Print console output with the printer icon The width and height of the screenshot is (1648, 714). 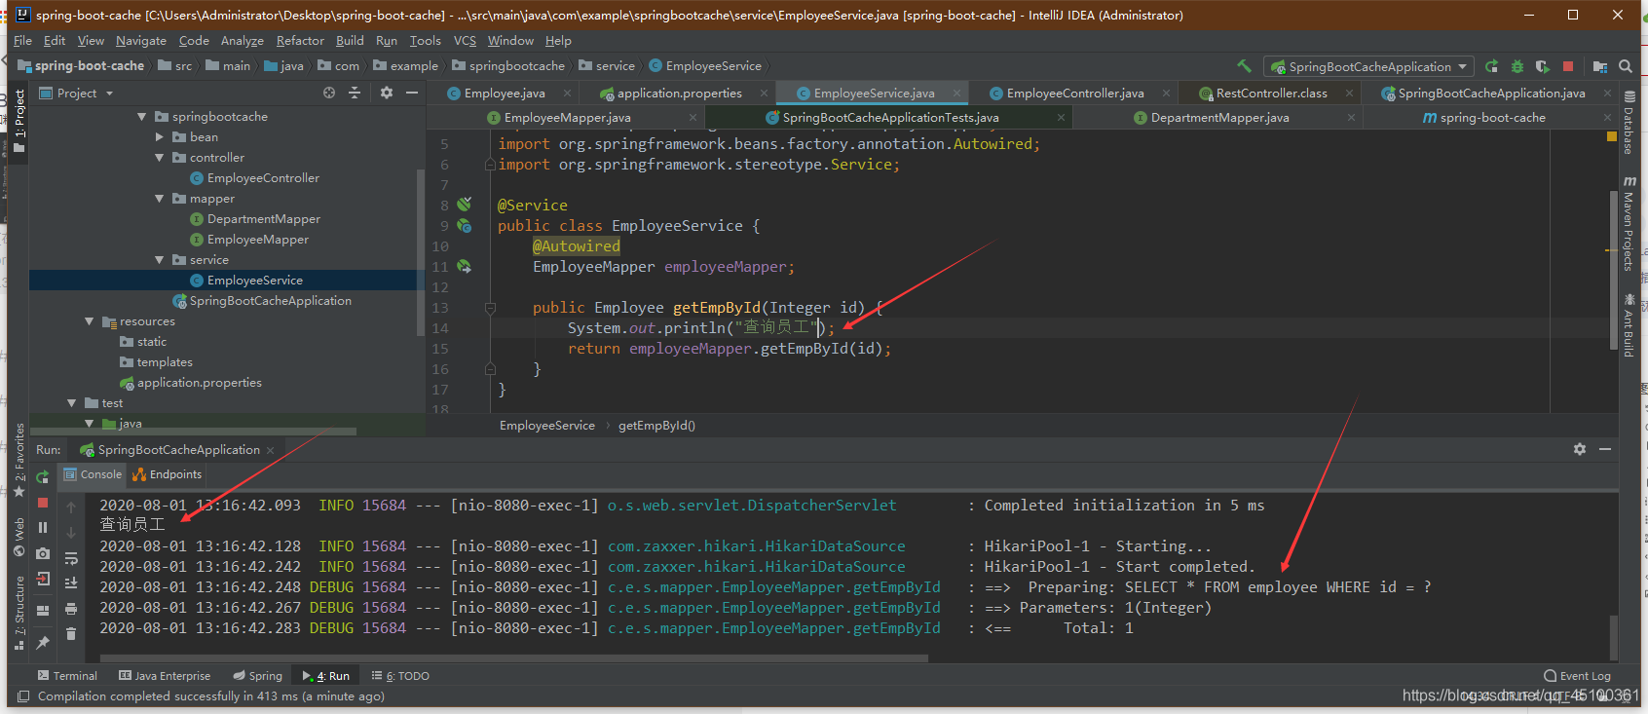(x=71, y=609)
